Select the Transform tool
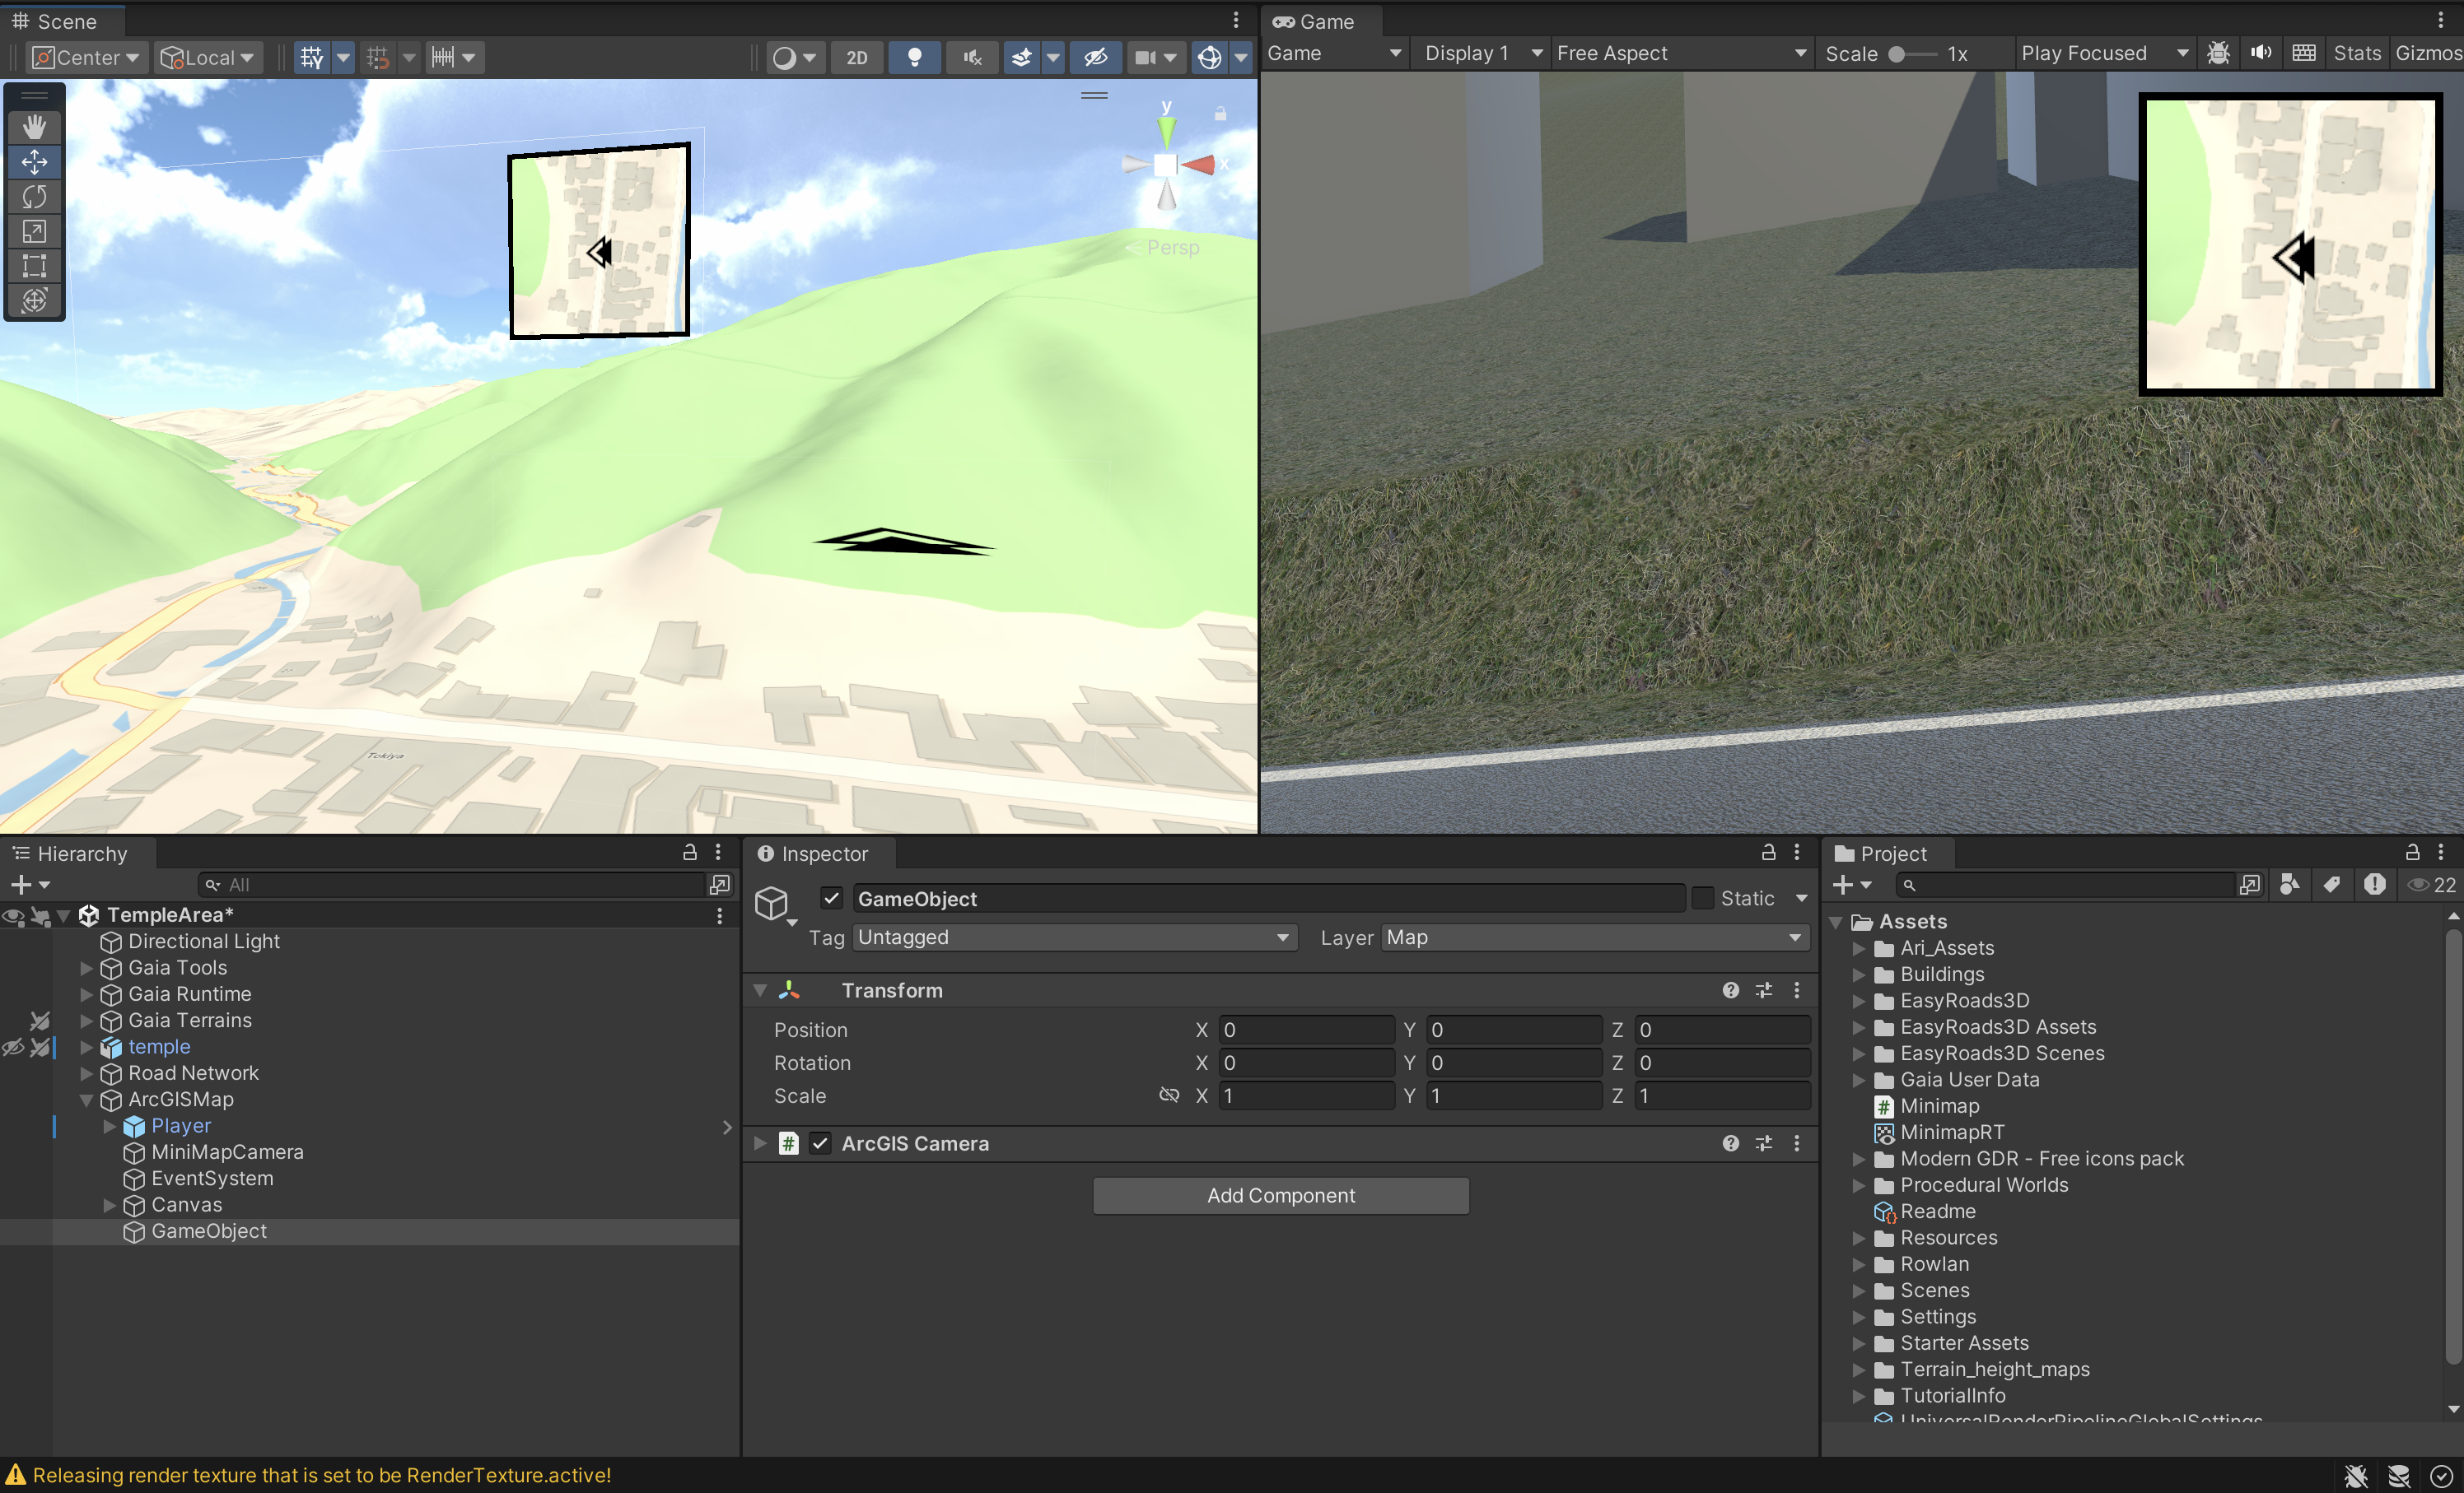2464x1493 pixels. [x=35, y=300]
